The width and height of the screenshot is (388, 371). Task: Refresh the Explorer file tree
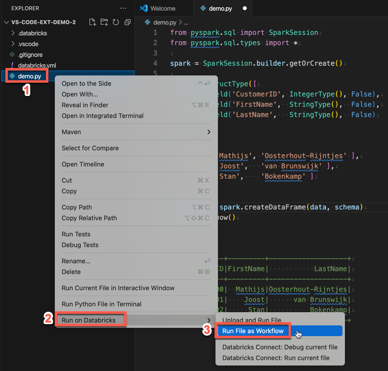pos(116,23)
